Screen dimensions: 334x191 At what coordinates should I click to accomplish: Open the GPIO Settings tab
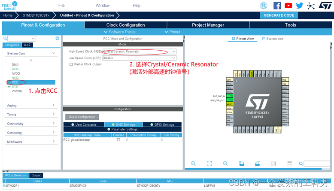pos(162,124)
